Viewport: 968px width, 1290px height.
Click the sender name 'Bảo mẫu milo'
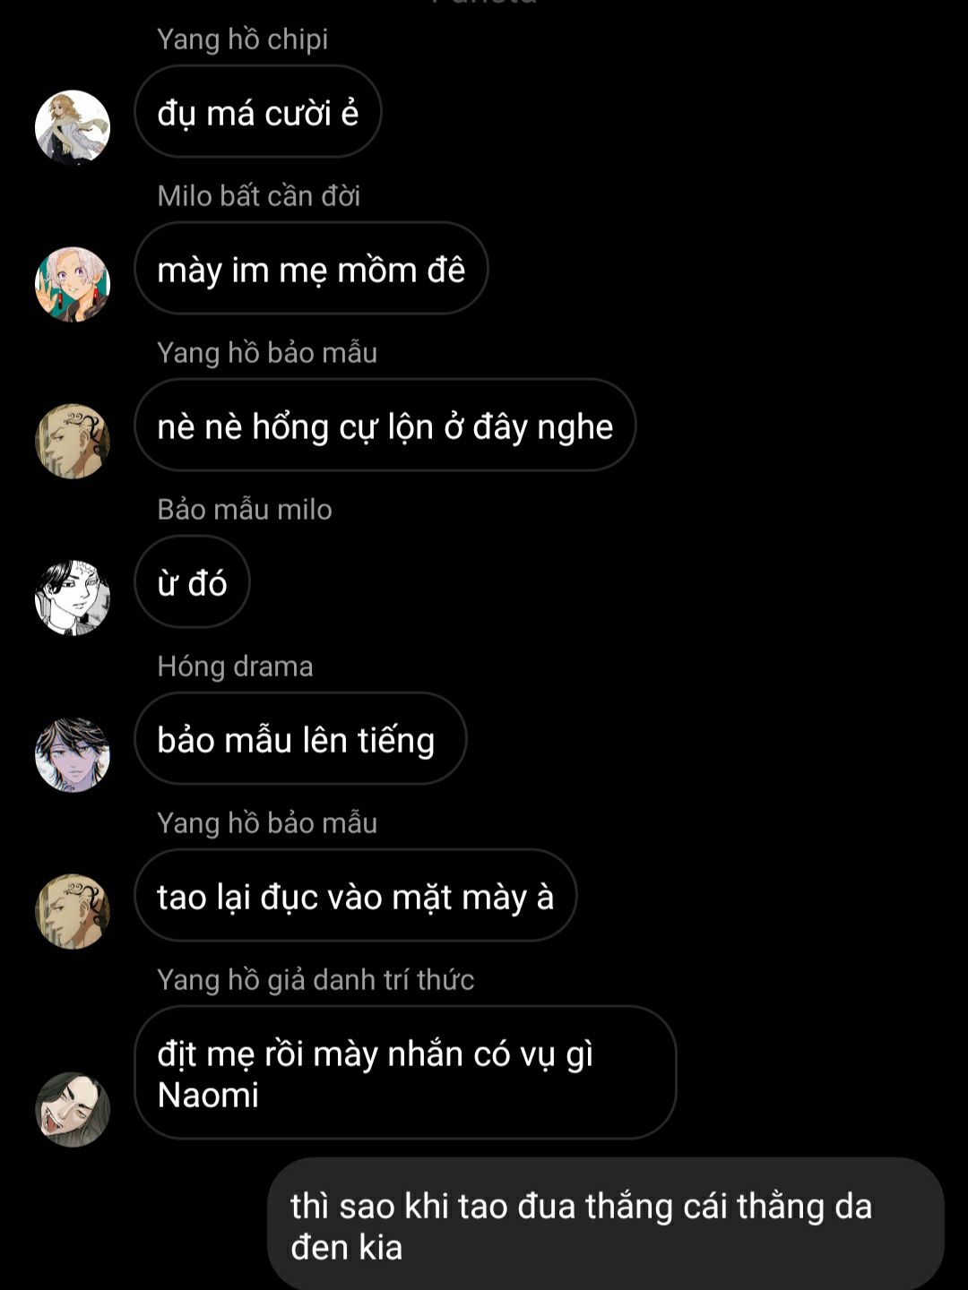point(245,510)
